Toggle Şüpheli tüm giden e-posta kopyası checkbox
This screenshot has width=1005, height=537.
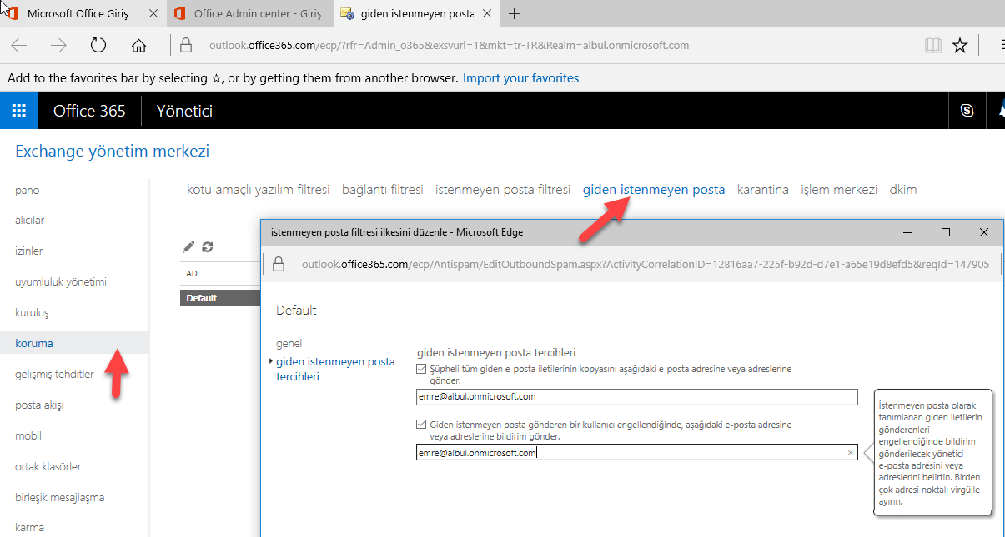click(x=421, y=369)
